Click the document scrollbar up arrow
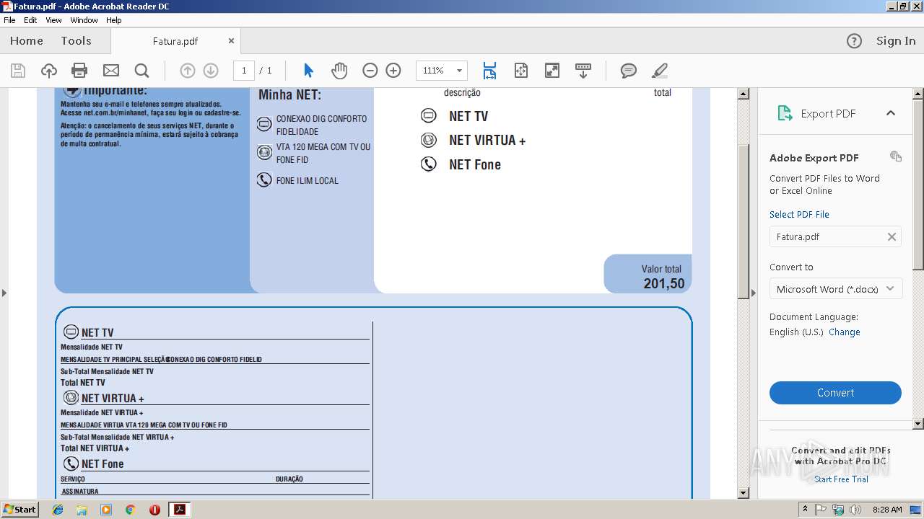The width and height of the screenshot is (924, 519). [744, 94]
